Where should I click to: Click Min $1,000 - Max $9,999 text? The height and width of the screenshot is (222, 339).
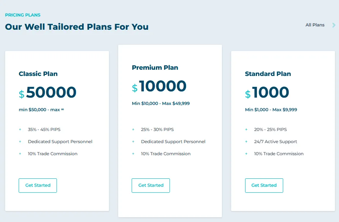pyautogui.click(x=271, y=110)
